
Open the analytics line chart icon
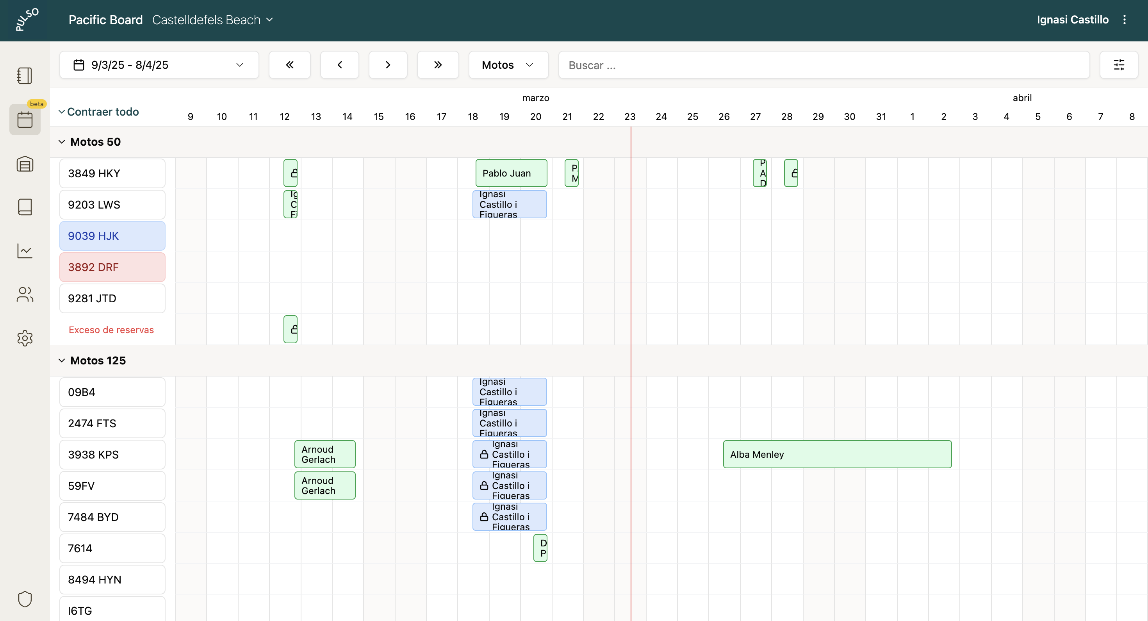25,250
